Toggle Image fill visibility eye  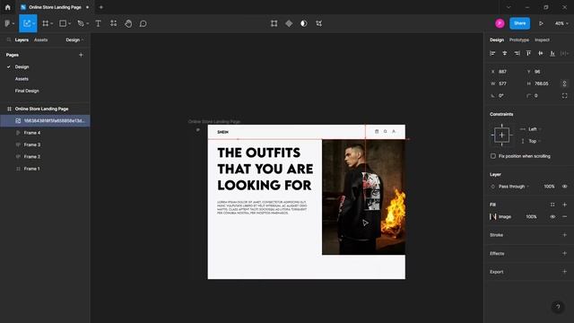coord(552,217)
